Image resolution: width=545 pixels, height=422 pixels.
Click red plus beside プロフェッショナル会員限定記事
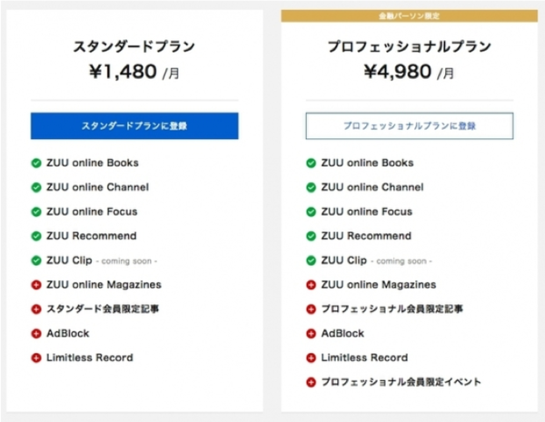[x=312, y=309]
